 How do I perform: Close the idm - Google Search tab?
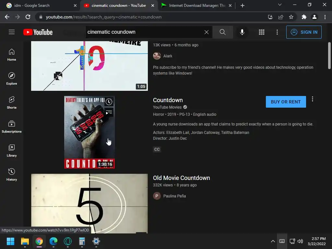pos(75,6)
